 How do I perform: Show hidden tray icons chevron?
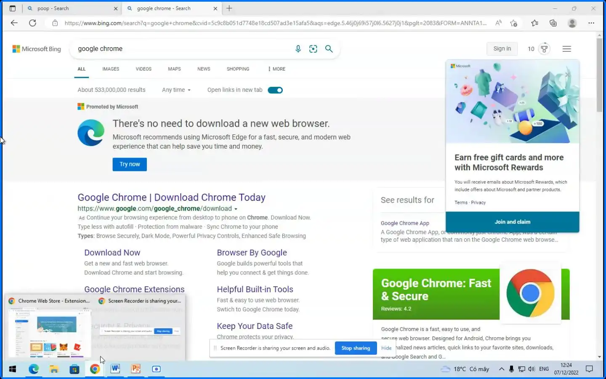tap(502, 369)
